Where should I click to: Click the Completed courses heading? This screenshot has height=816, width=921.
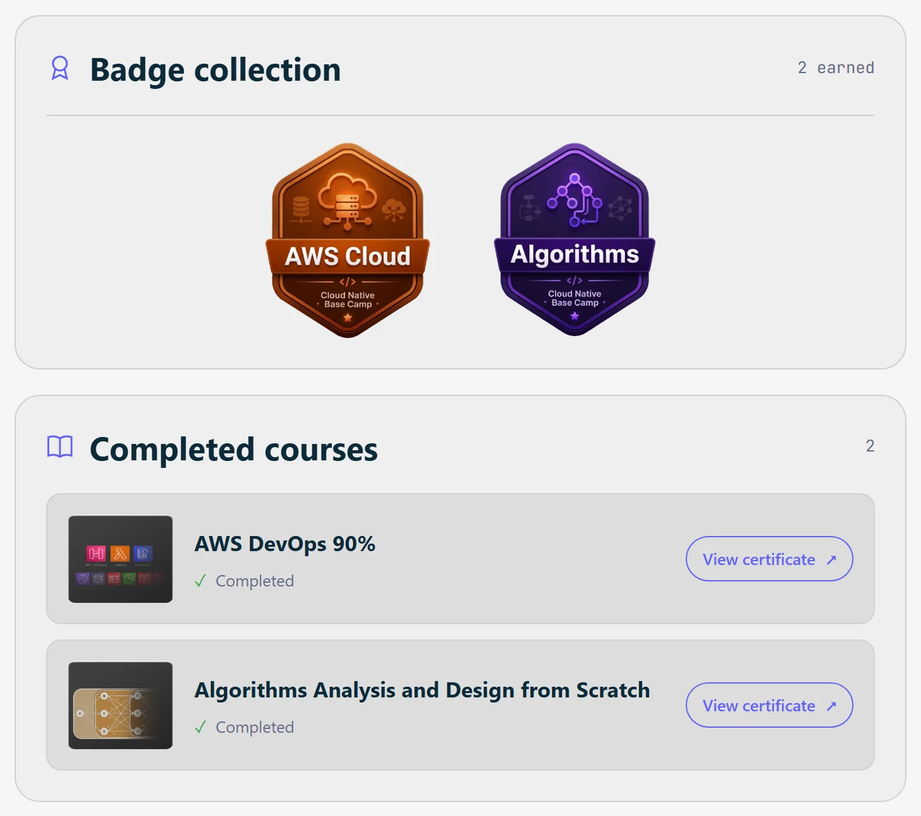(233, 450)
